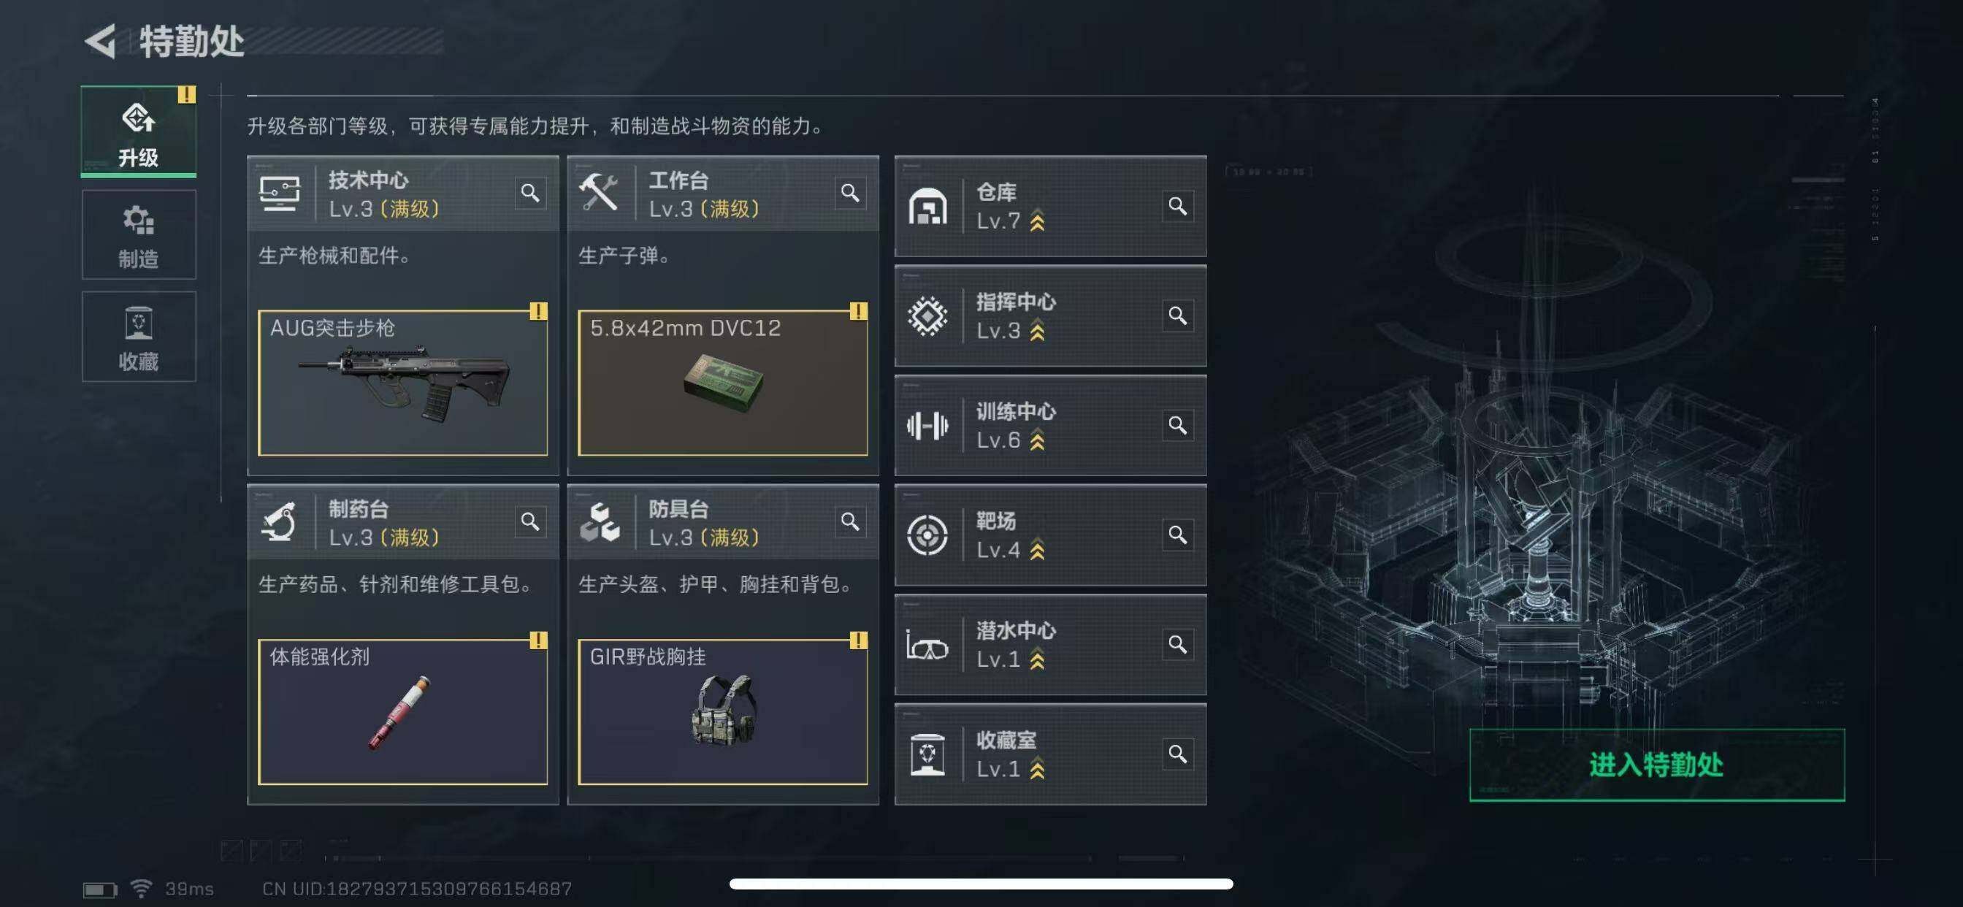
Task: Select the AUG突击枪 item card
Action: tap(402, 383)
